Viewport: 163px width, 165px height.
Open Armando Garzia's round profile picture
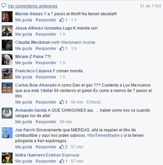7,113
